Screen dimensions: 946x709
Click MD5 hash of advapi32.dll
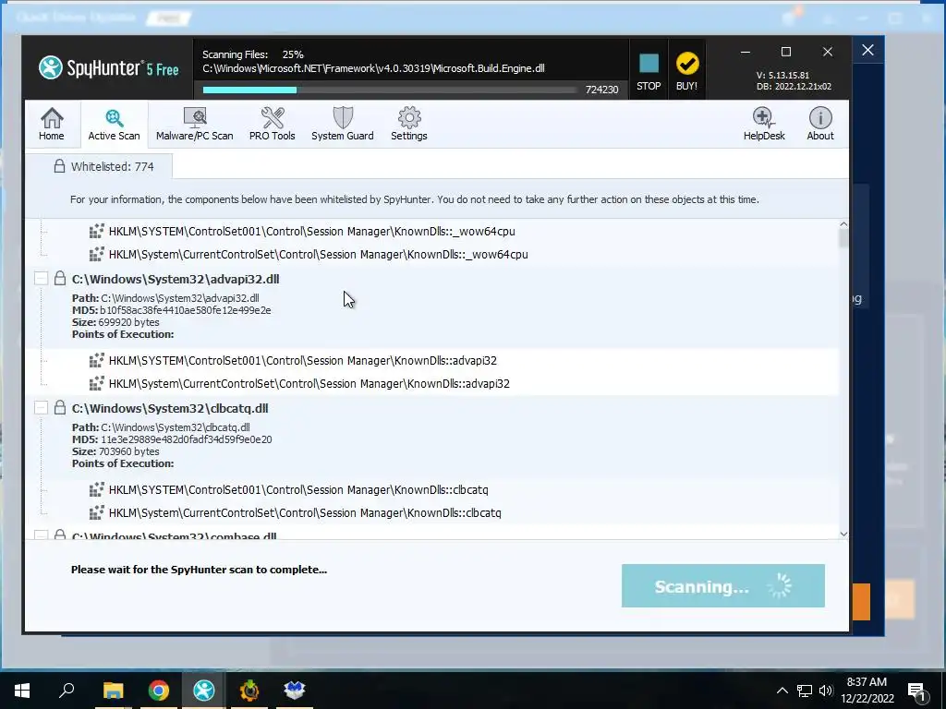185,310
